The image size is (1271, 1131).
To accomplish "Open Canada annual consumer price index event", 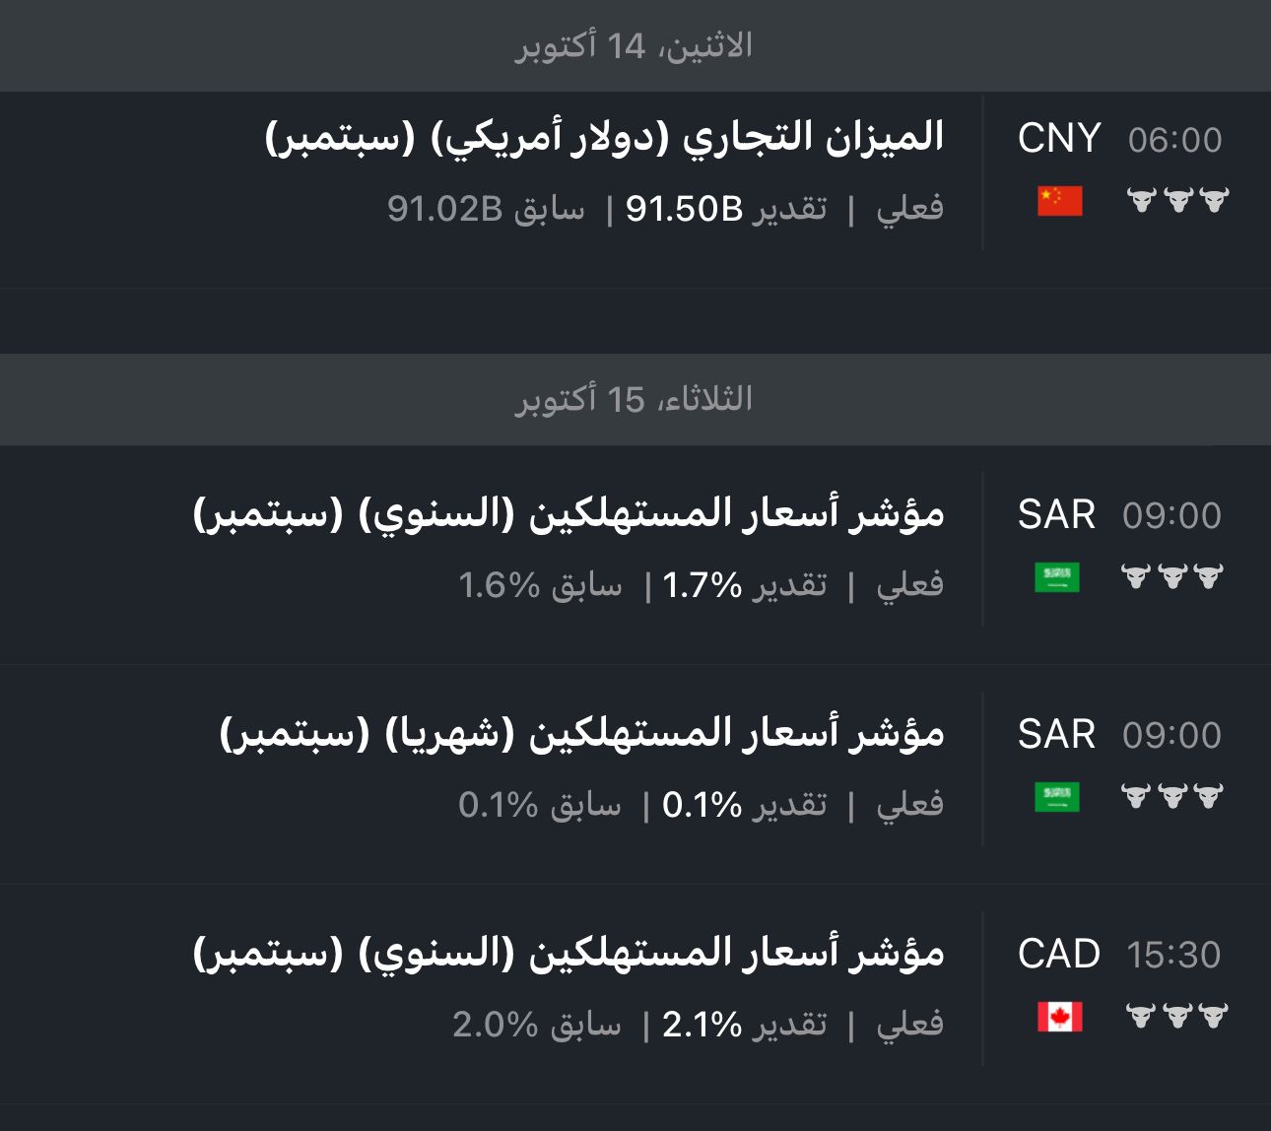I will [x=569, y=954].
